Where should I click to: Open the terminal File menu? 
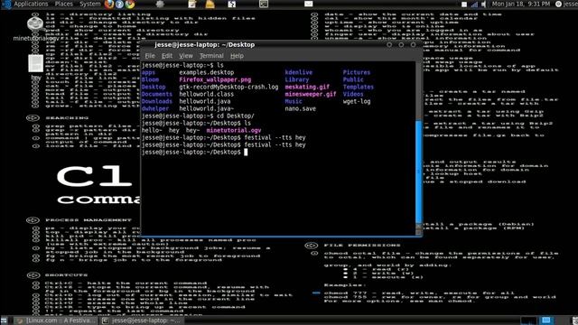pyautogui.click(x=150, y=56)
